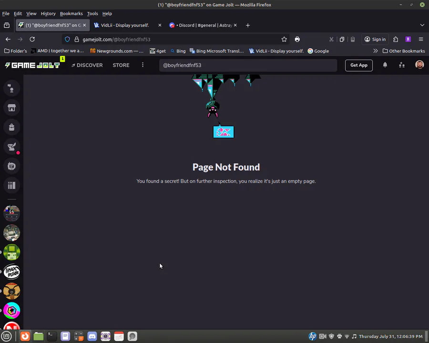
Task: Open Discord from the taskbar
Action: pyautogui.click(x=92, y=336)
